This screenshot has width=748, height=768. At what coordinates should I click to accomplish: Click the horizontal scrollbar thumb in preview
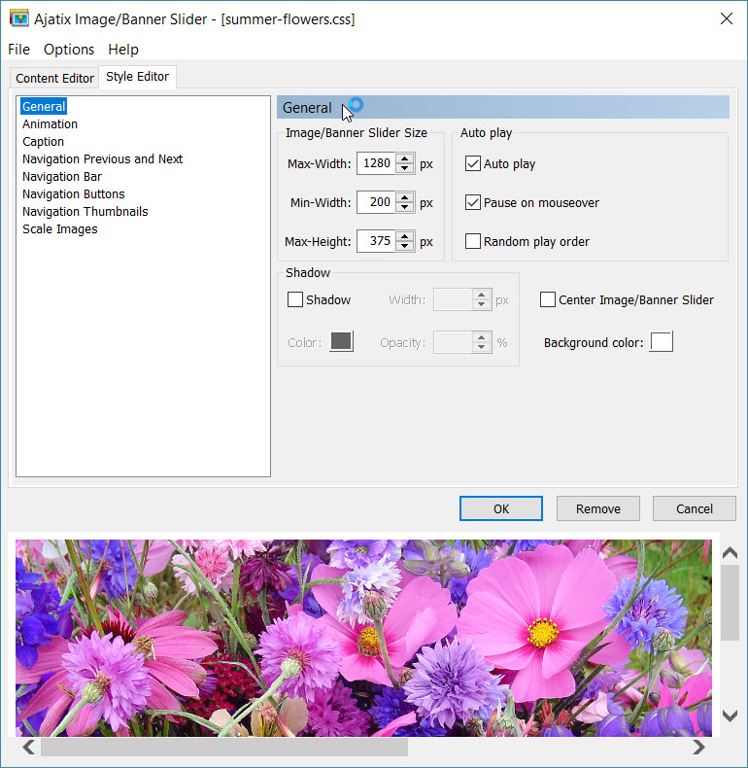(x=224, y=747)
